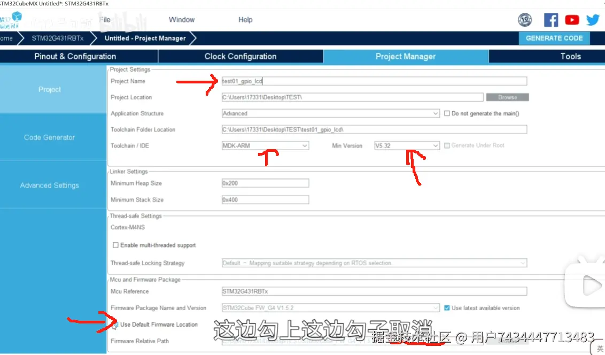Click the Project Name input field
605x355 pixels.
[x=374, y=81]
